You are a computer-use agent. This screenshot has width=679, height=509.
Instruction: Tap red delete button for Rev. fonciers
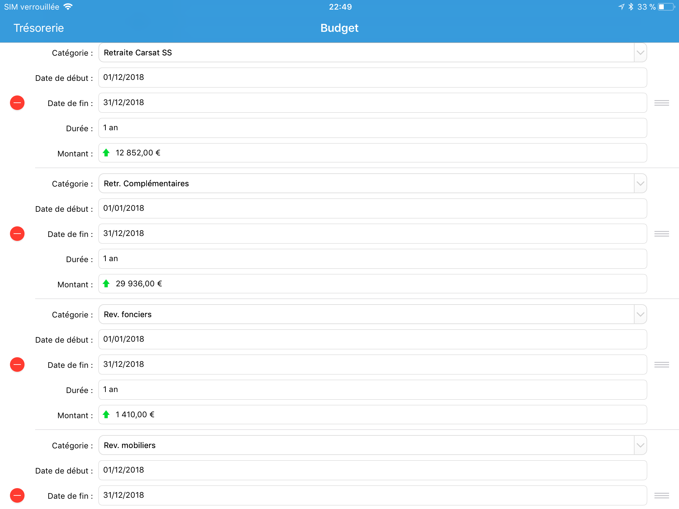pos(17,365)
